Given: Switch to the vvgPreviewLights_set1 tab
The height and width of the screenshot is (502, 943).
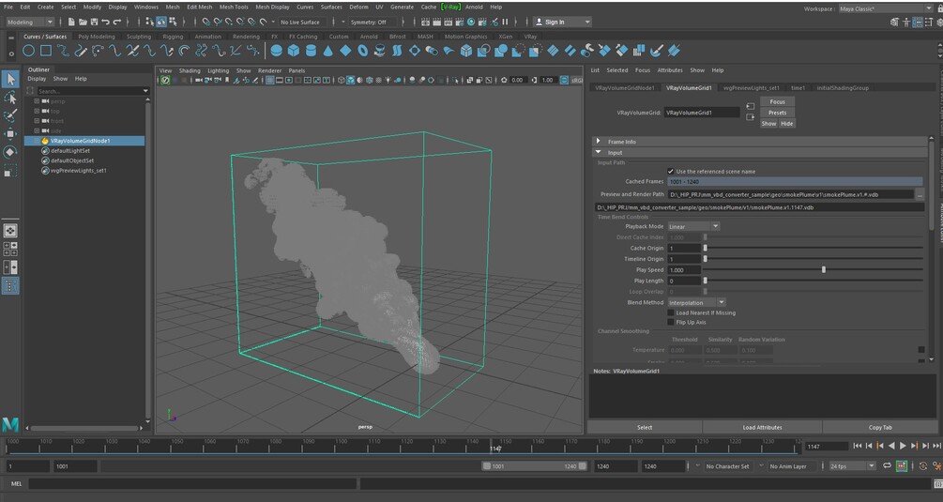Looking at the screenshot, I should click(749, 87).
